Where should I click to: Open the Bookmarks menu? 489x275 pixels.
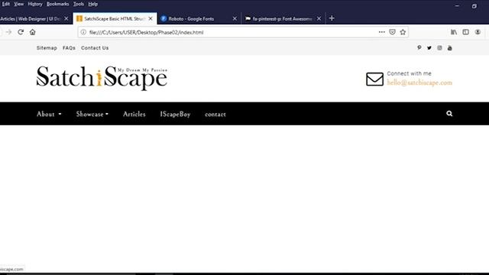(x=58, y=4)
